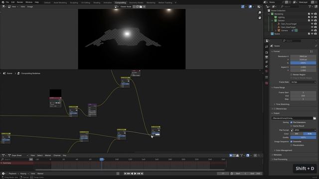Viewport: 319px width, 179px height.
Task: Open the image editor type selector icon
Action: 4,6
